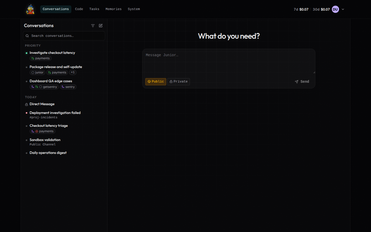Click payments tag under Package release
The image size is (371, 232).
[57, 73]
